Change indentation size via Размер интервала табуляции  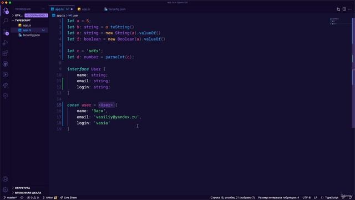coord(278,198)
